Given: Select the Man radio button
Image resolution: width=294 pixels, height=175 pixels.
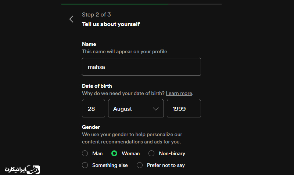Looking at the screenshot, I should coord(85,153).
